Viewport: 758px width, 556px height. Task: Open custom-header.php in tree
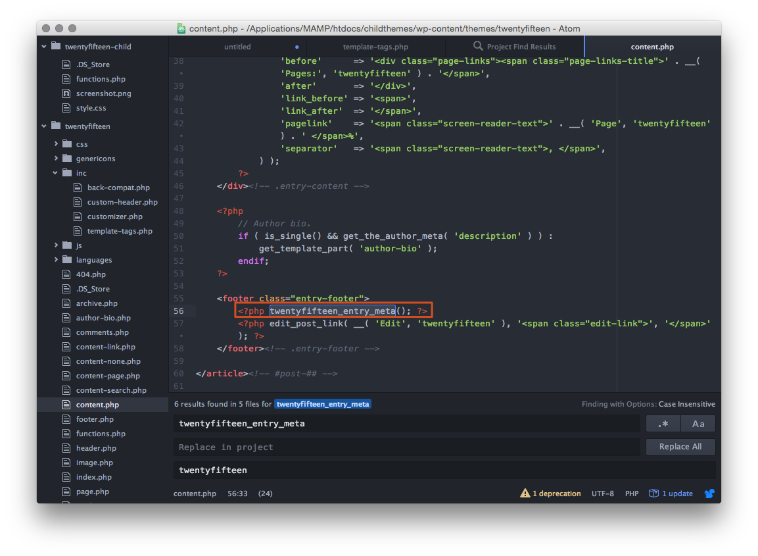click(122, 202)
